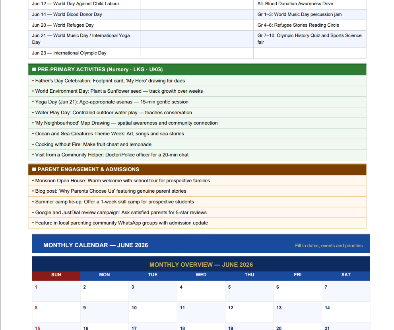This screenshot has width=394, height=330.
Task: Click the Visit from a Community Helper line
Action: (x=197, y=155)
